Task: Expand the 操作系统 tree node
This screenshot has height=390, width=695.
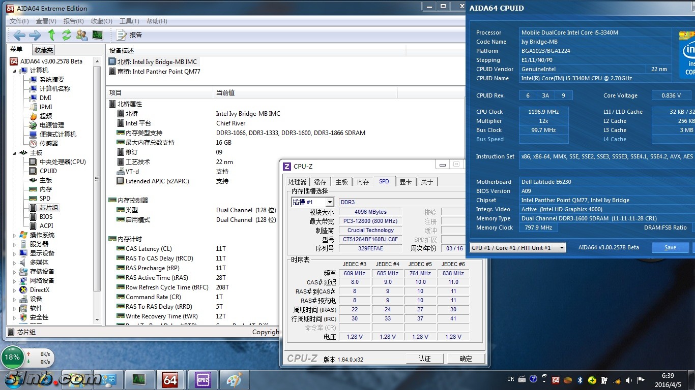Action: tap(15, 235)
